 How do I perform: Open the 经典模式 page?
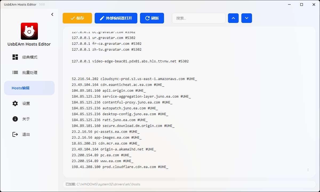click(30, 57)
